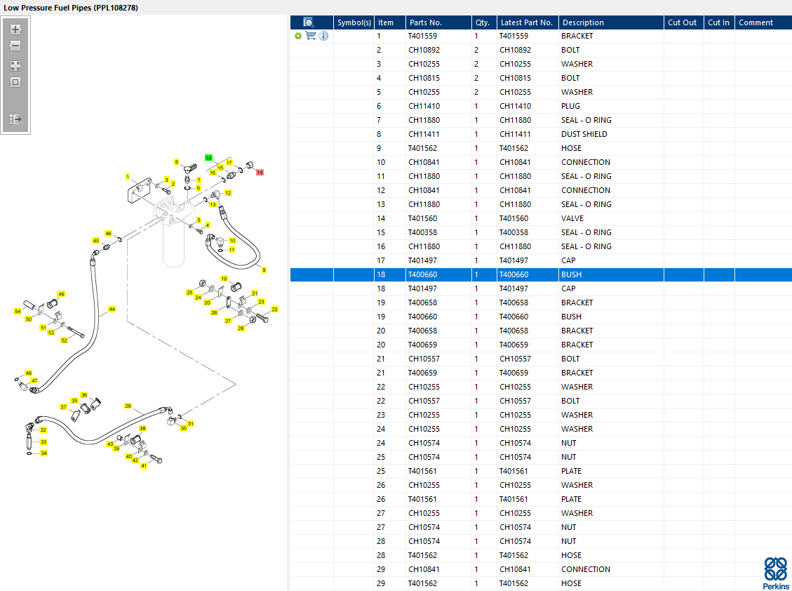Click callout 54 in the diagram
The image size is (792, 591).
click(18, 312)
